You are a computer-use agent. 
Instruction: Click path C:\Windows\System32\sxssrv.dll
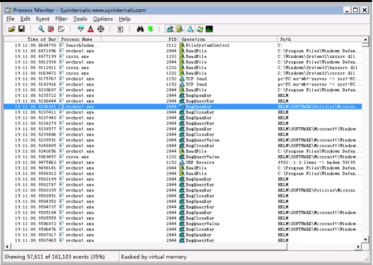[317, 56]
